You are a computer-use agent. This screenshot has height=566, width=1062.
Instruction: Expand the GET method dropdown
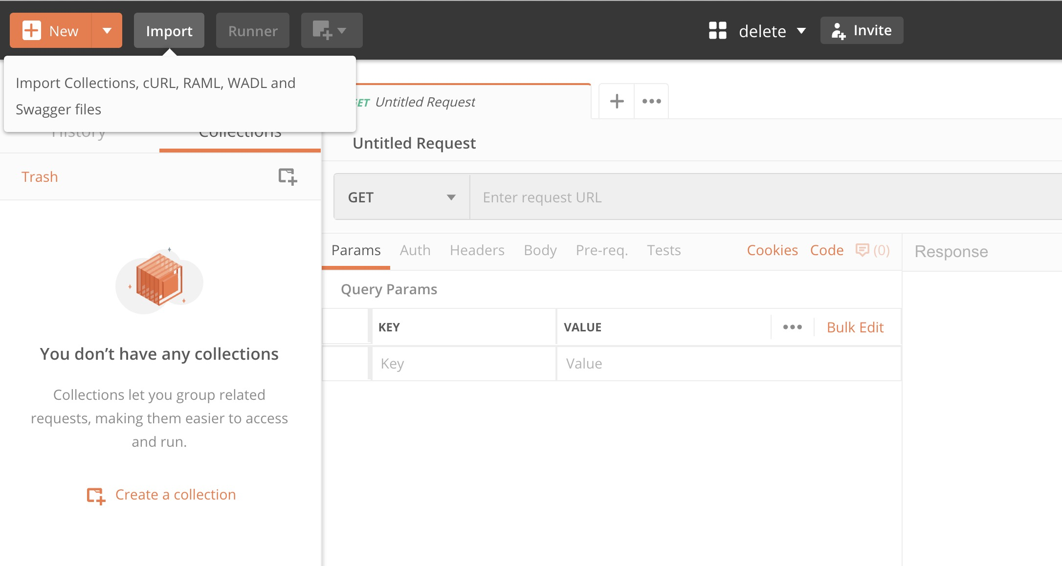click(401, 197)
